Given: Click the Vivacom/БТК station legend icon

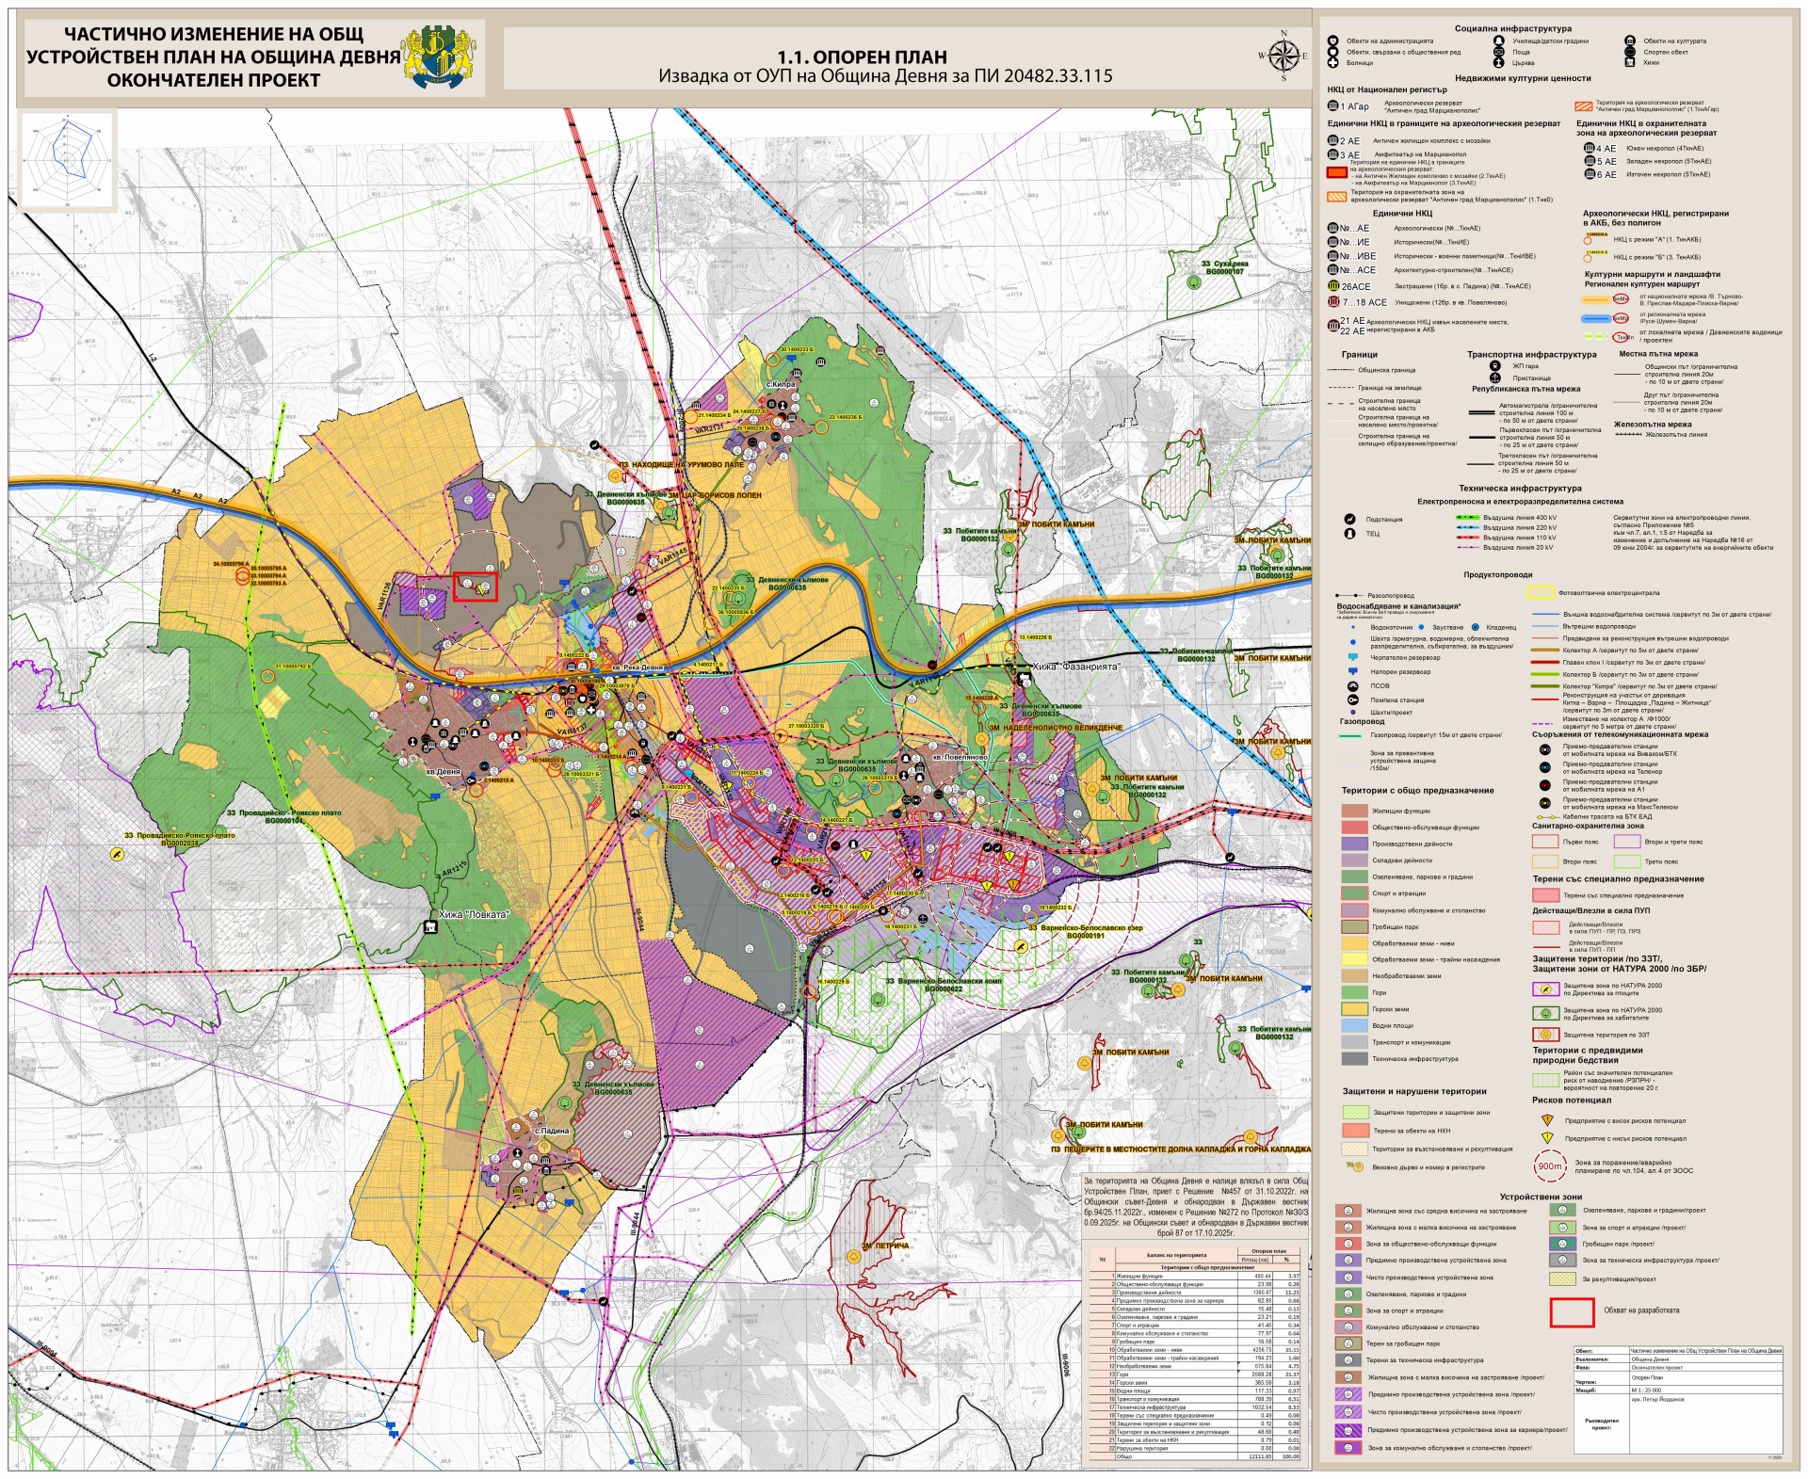Looking at the screenshot, I should 1544,749.
